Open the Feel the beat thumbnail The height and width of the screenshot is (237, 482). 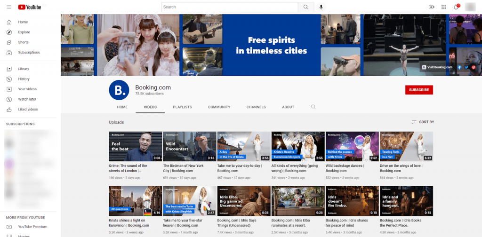pyautogui.click(x=135, y=146)
